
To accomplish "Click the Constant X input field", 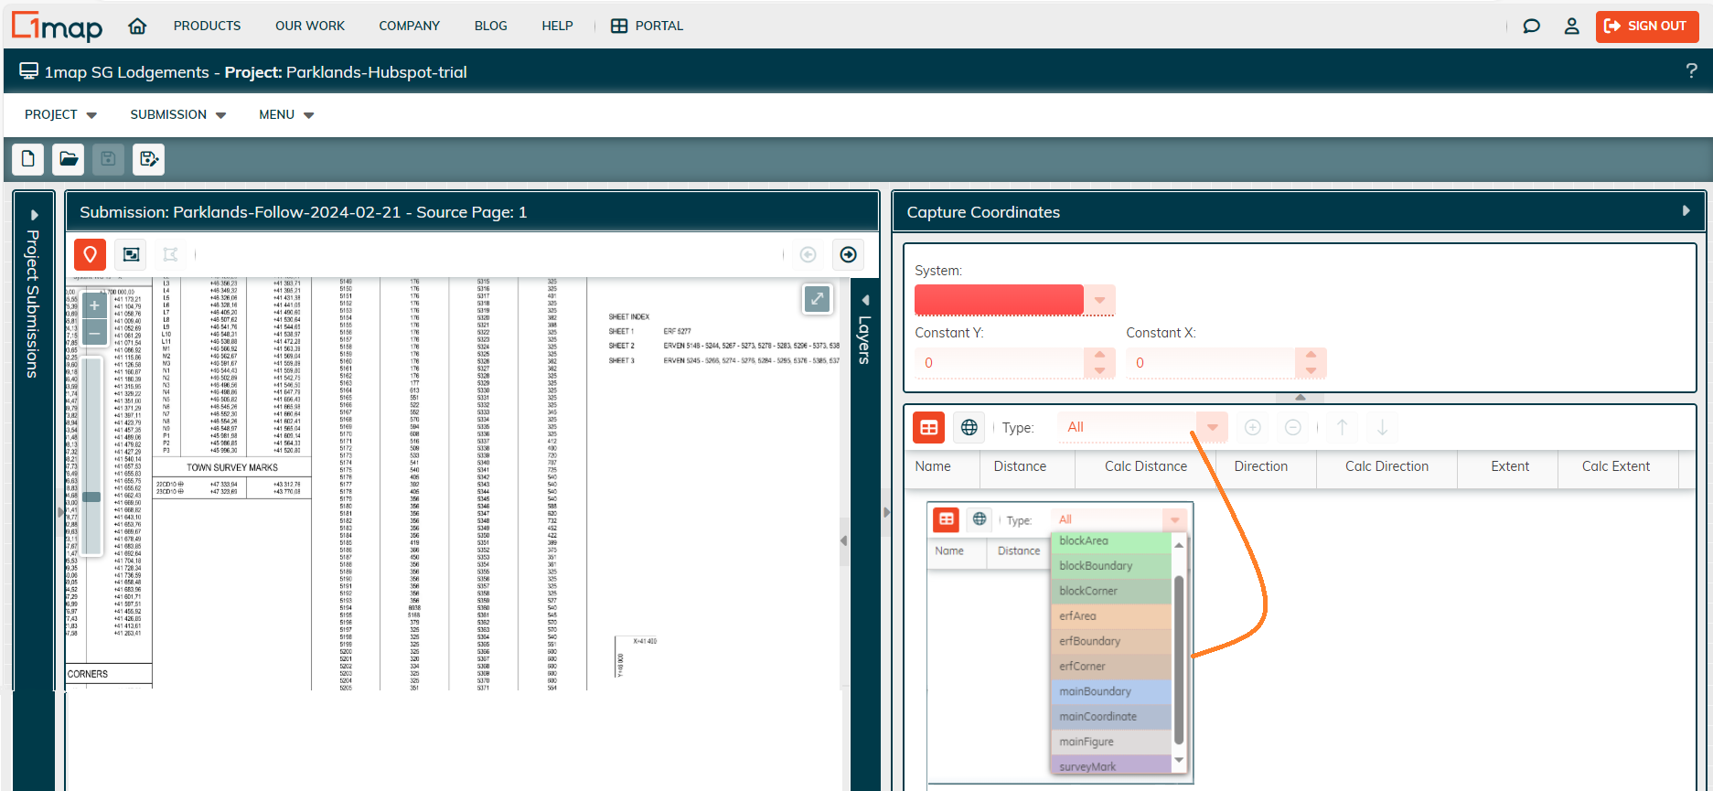I will point(1211,363).
